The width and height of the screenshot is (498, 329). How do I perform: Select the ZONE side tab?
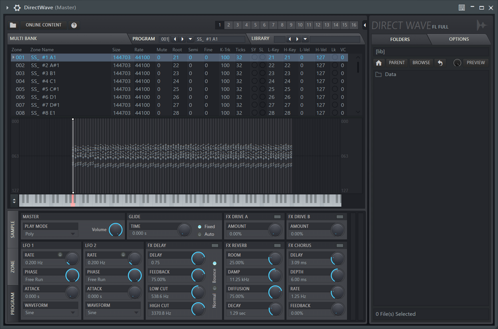(x=12, y=267)
